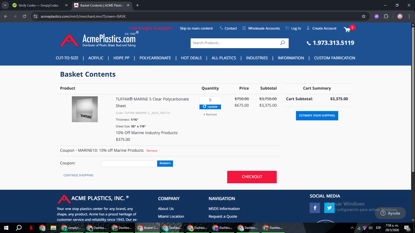
Task: Open the HOT DEALS menu
Action: (191, 58)
